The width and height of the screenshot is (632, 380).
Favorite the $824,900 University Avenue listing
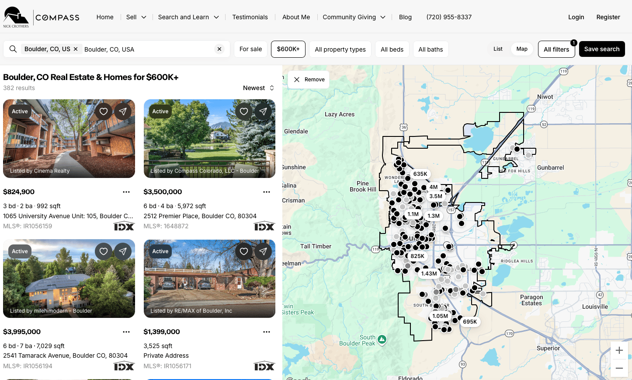[104, 112]
